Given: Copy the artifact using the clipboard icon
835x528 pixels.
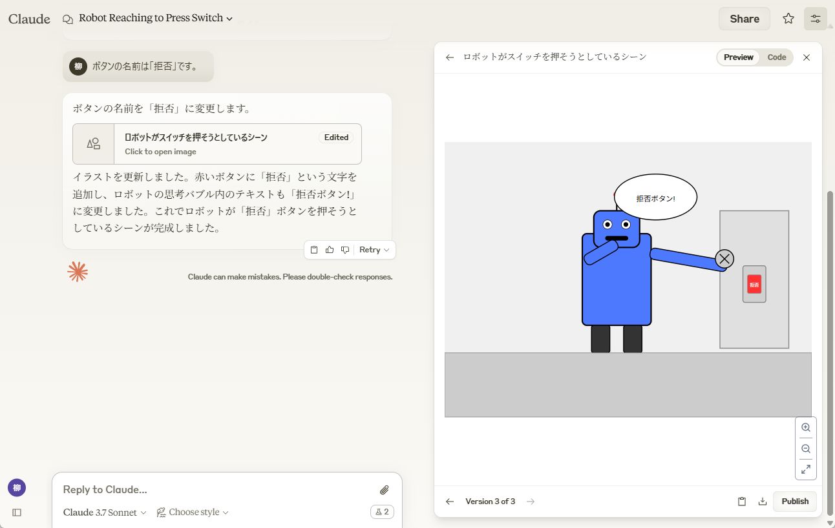Looking at the screenshot, I should pos(742,501).
